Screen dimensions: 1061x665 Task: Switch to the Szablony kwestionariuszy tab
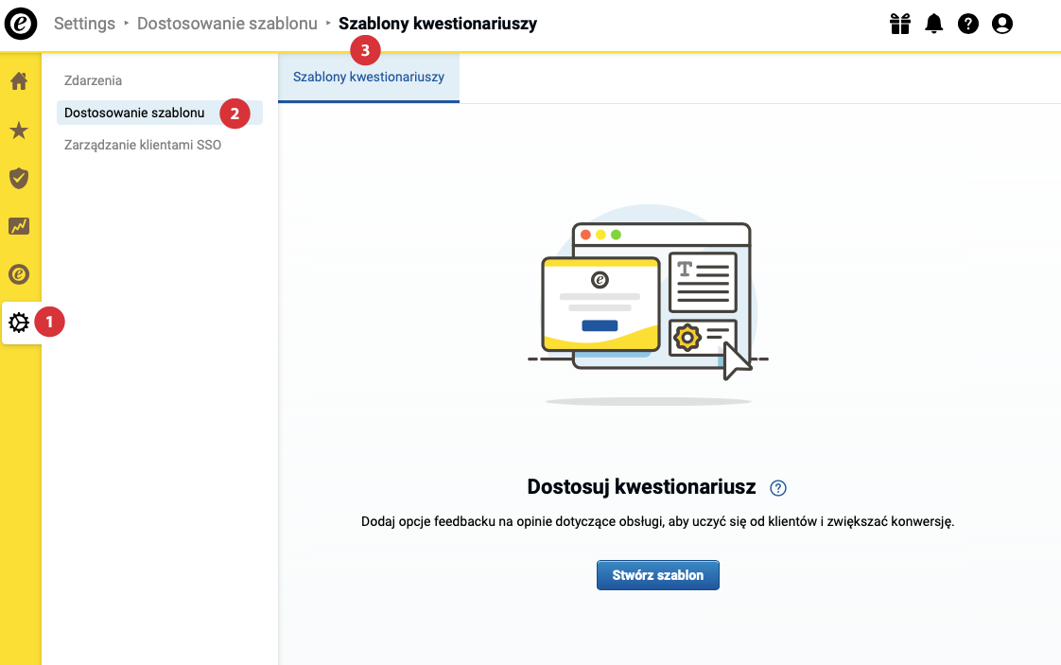(369, 78)
